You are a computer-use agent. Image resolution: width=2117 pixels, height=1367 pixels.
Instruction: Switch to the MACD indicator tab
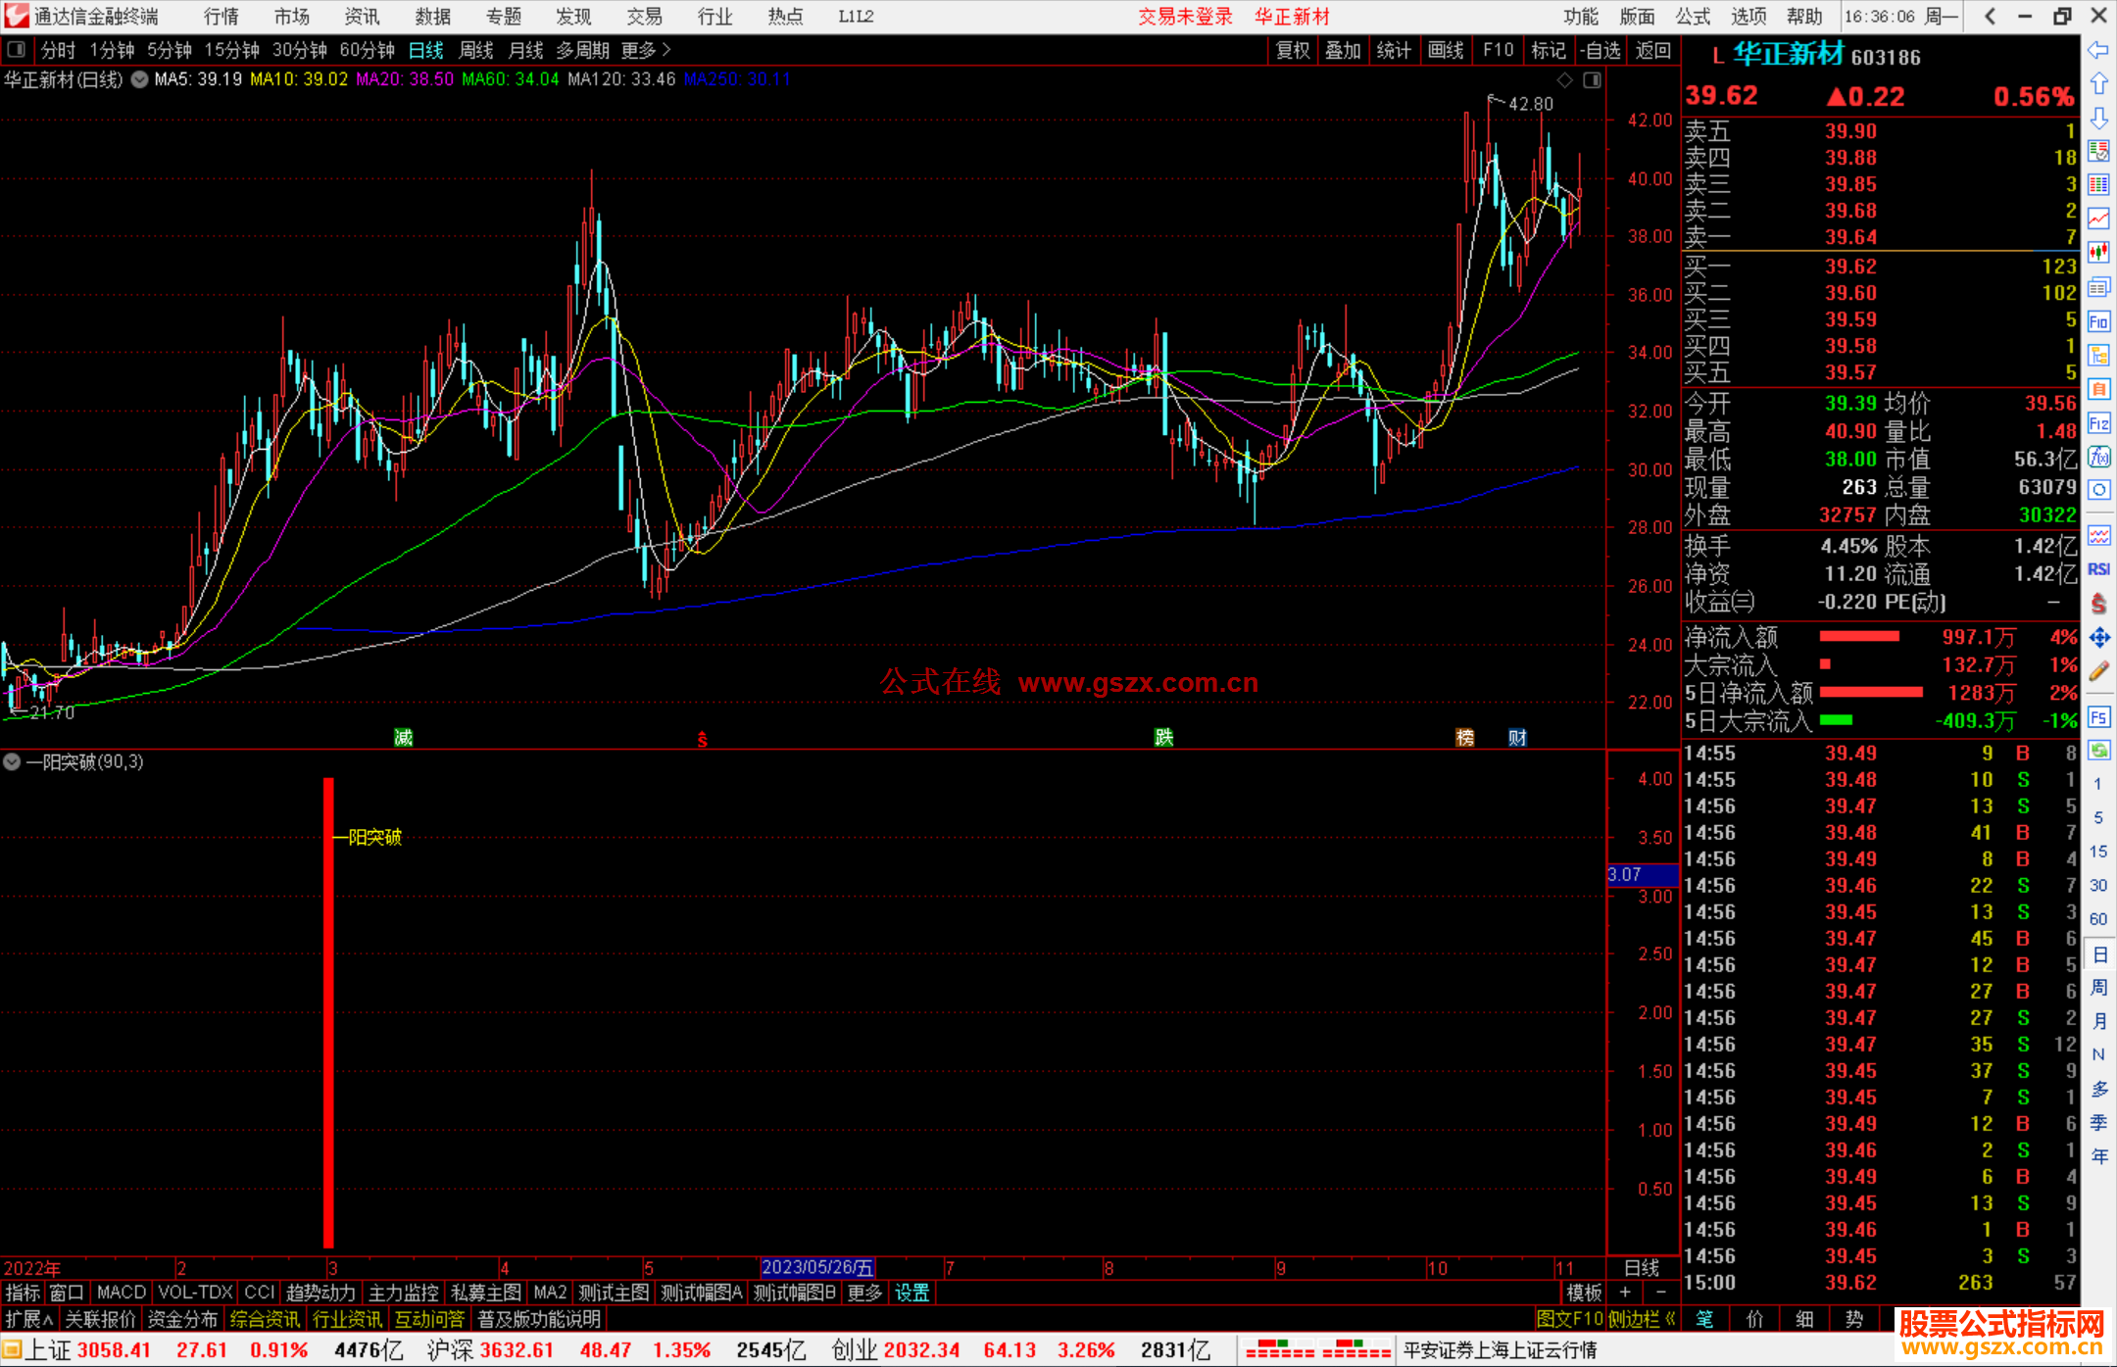click(122, 1293)
